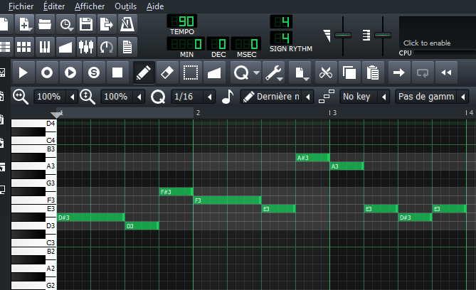Select the Draw pencil mode
This screenshot has width=476, height=290.
click(x=144, y=72)
